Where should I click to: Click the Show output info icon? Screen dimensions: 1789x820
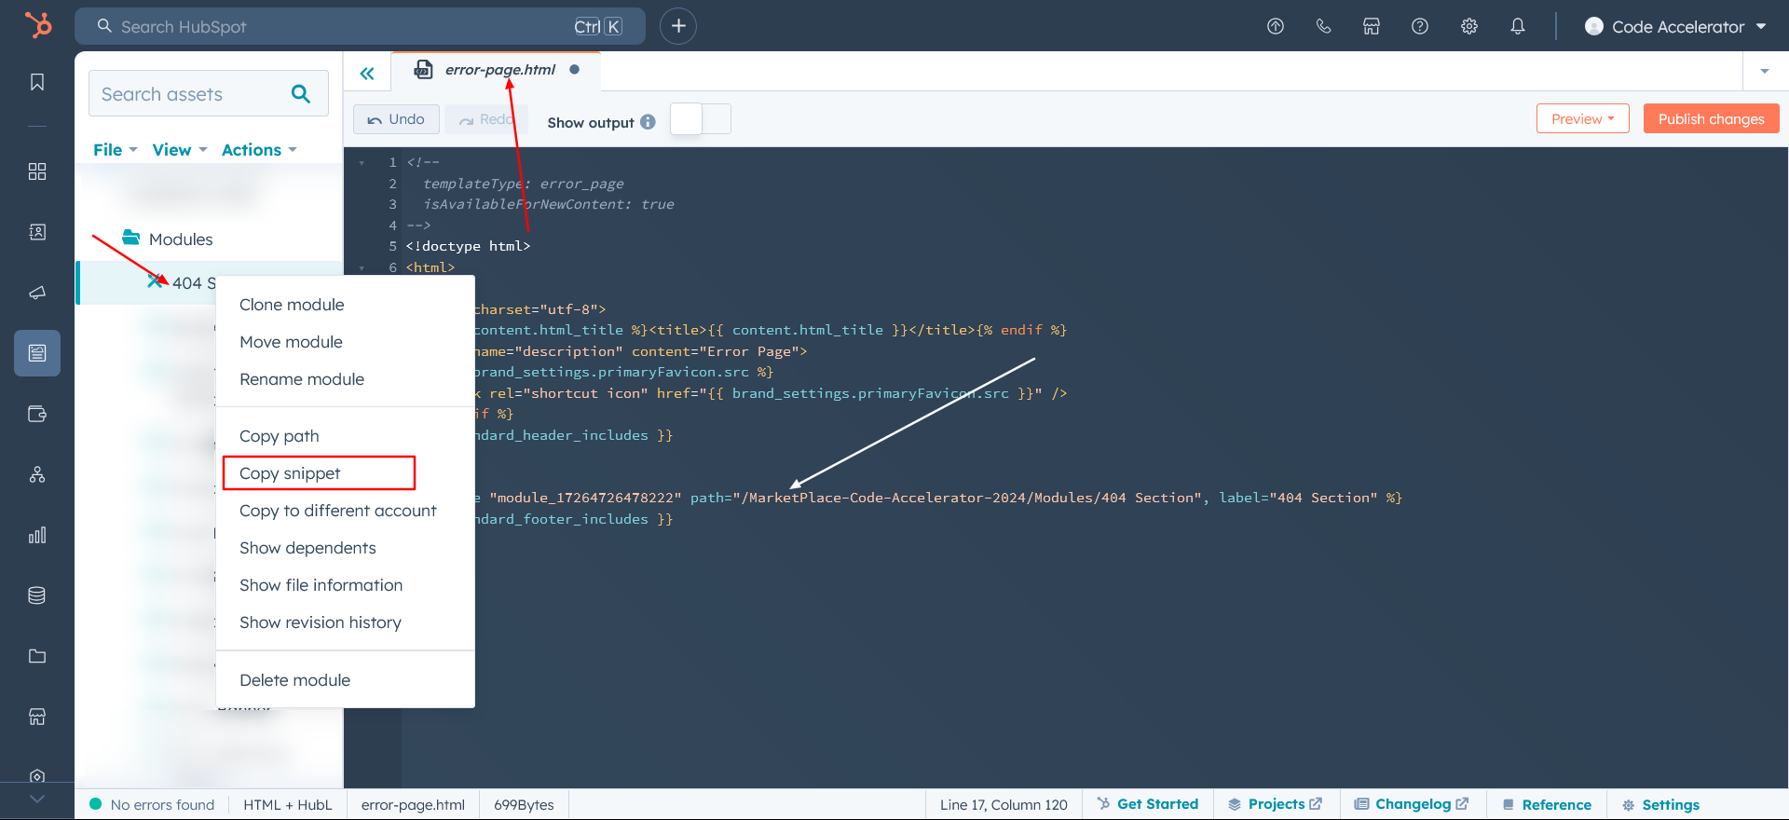click(x=649, y=122)
